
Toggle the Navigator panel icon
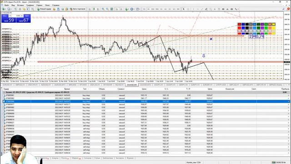24,9
